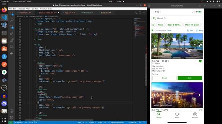The image size is (222, 124).
Task: Open the problems errors and warnings indicator
Action: pyautogui.click(x=33, y=123)
